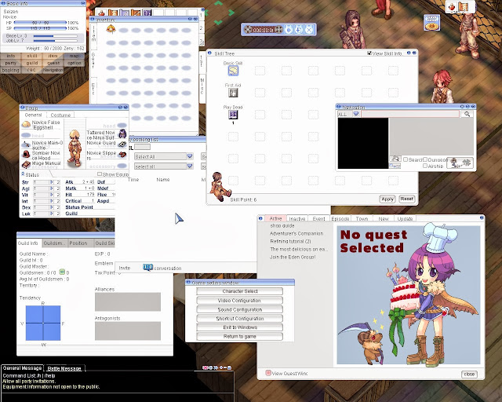Image resolution: width=502 pixels, height=402 pixels.
Task: Increase Dex stat with its arrow
Action: point(51,207)
